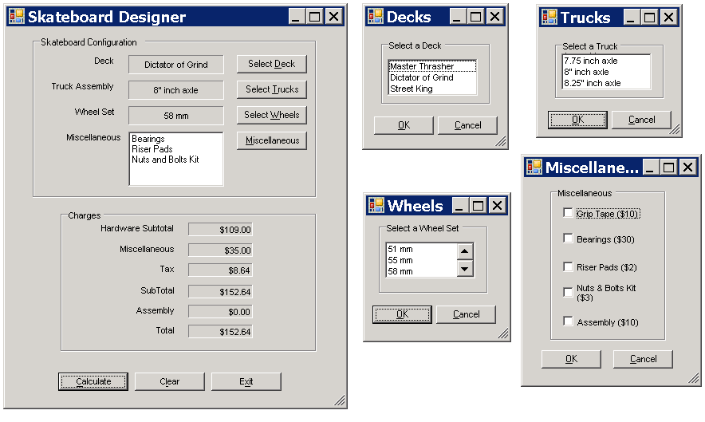Click the Wheels window title bar icon
Image resolution: width=705 pixels, height=422 pixels.
376,206
